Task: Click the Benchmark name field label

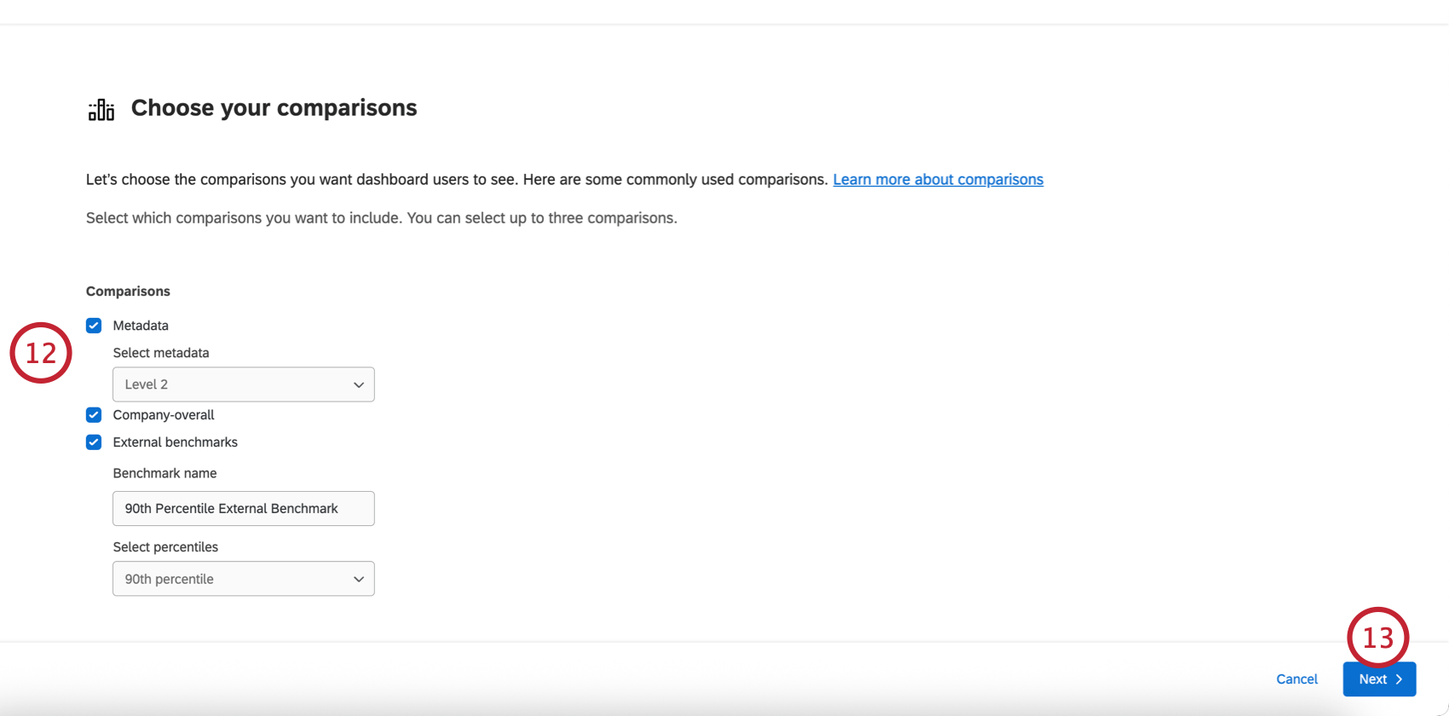Action: pos(165,473)
